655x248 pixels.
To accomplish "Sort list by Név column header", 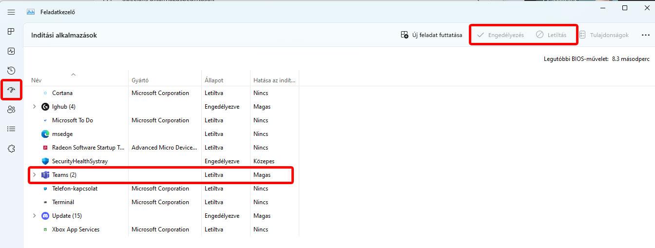I will tap(37, 80).
